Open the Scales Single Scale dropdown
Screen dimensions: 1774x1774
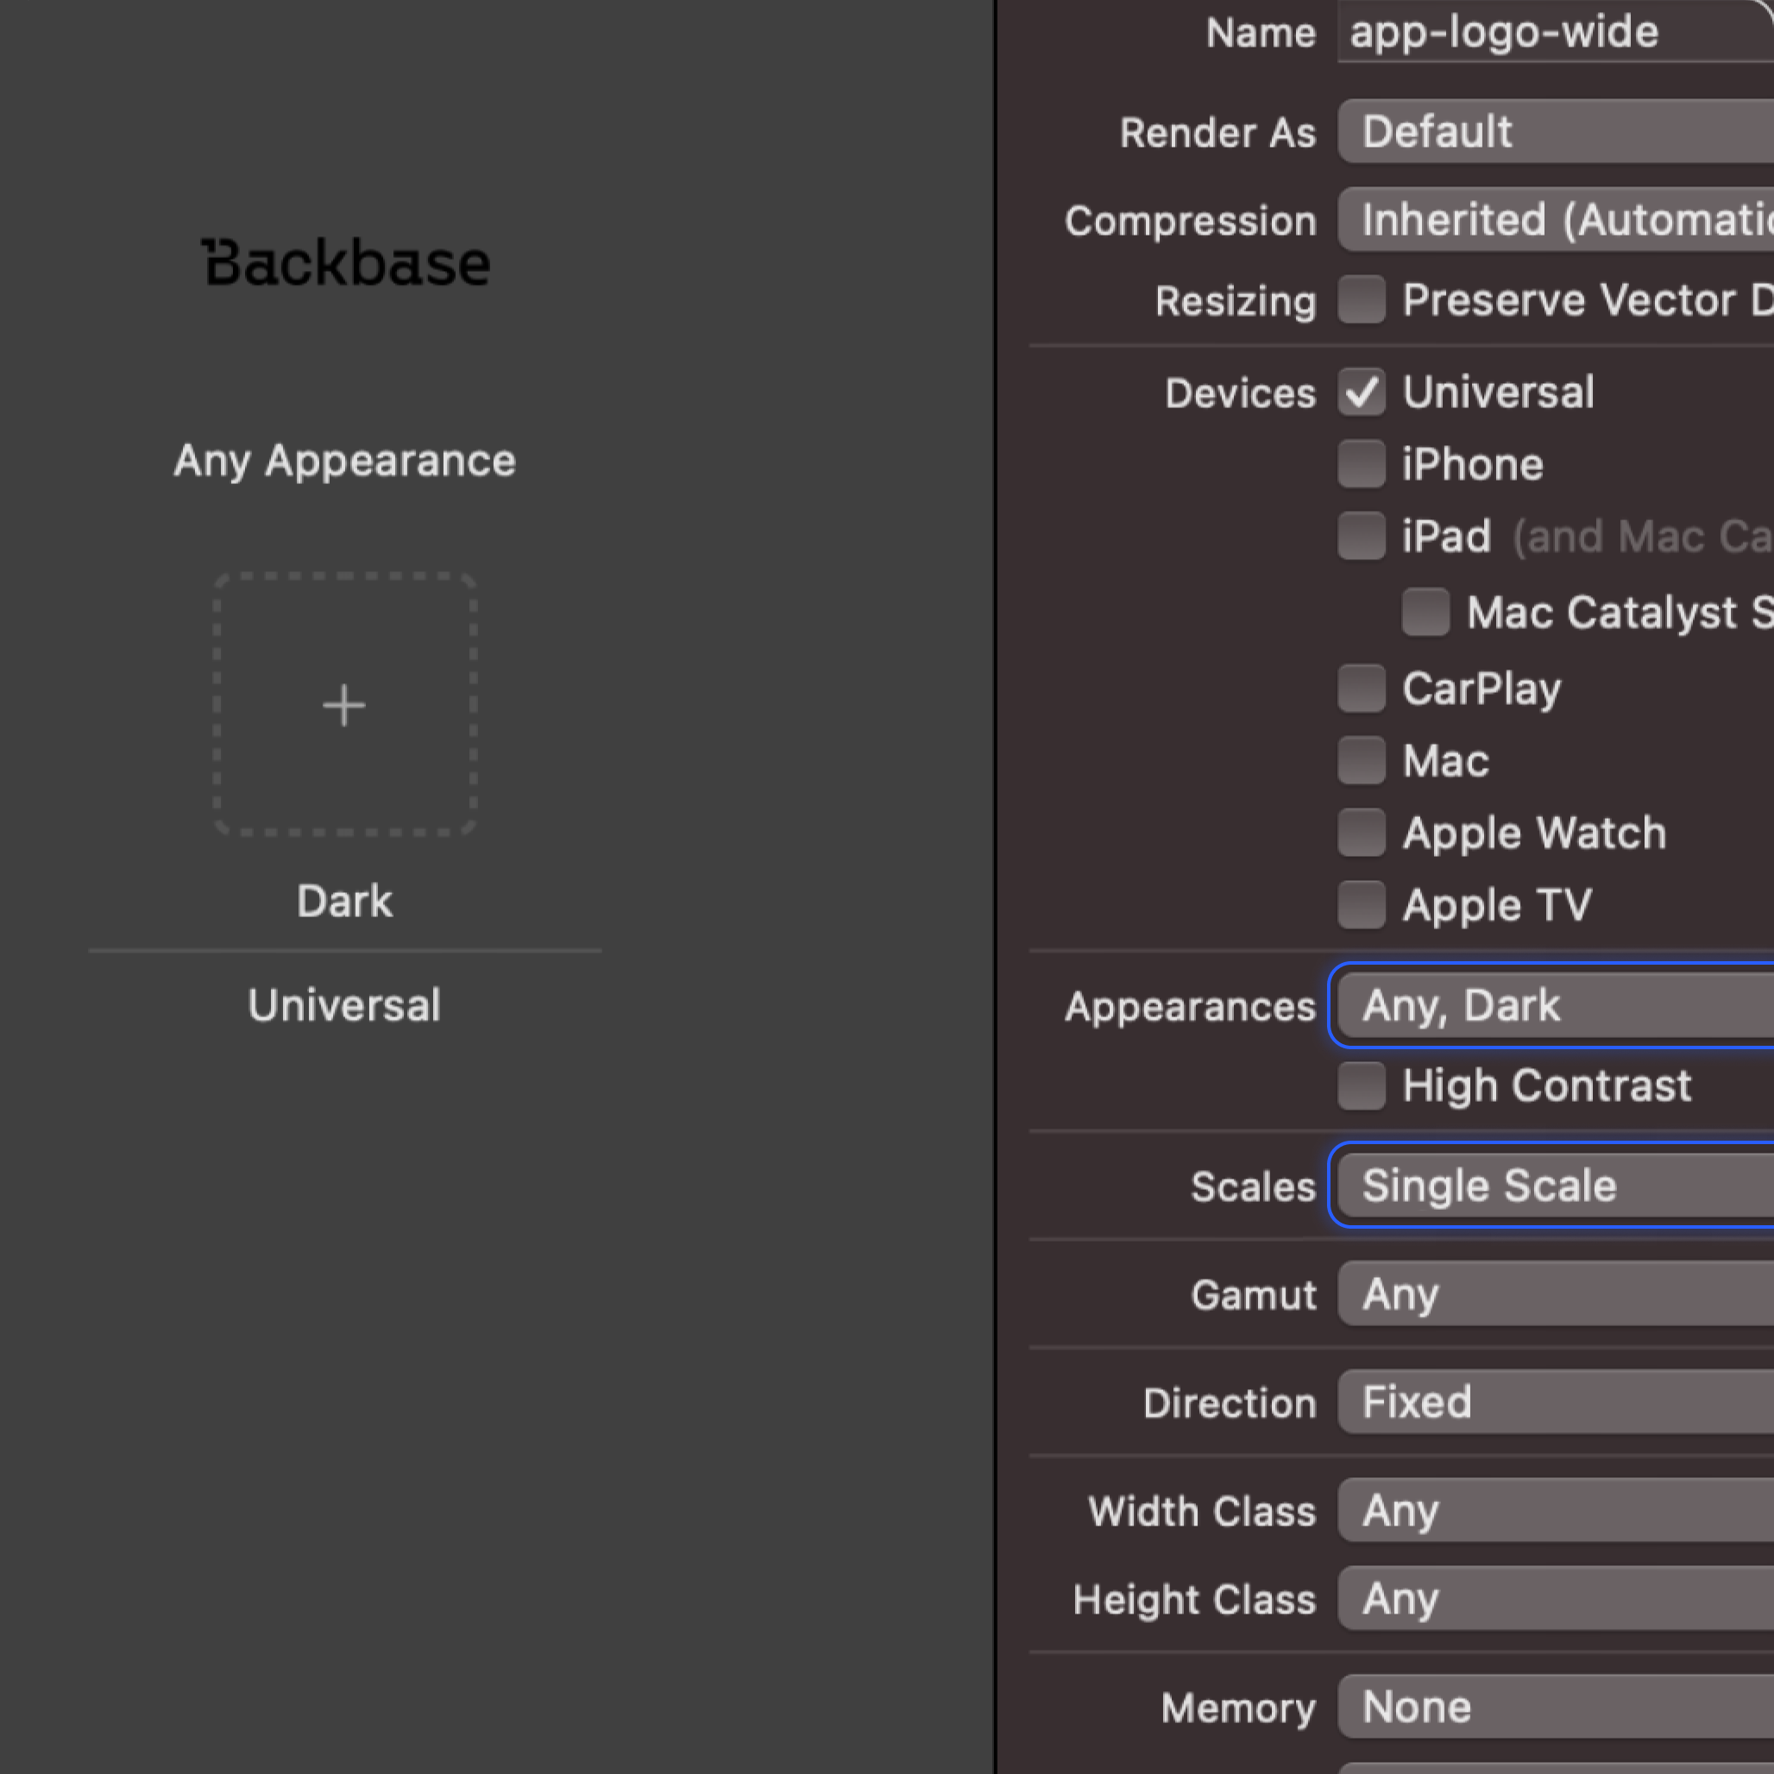point(1551,1186)
